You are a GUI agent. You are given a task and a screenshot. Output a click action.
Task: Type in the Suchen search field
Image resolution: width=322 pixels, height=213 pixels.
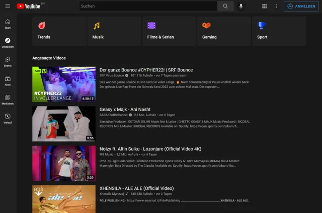coord(148,6)
